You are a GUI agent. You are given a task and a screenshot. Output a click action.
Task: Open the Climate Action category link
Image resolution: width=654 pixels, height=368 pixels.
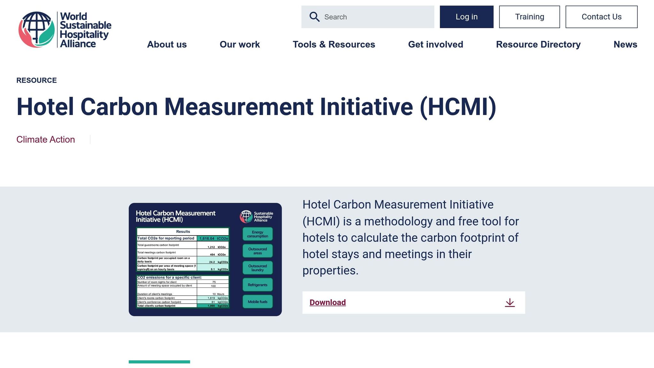(x=46, y=139)
